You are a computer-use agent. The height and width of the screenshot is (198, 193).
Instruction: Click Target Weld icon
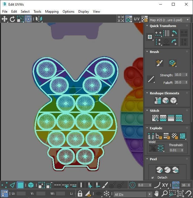point(153,148)
